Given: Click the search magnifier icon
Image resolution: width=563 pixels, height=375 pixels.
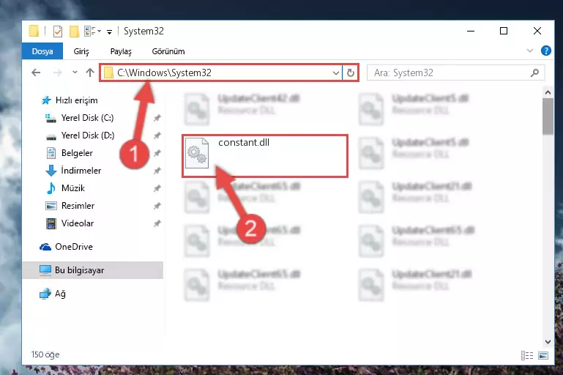Looking at the screenshot, I should tap(534, 73).
